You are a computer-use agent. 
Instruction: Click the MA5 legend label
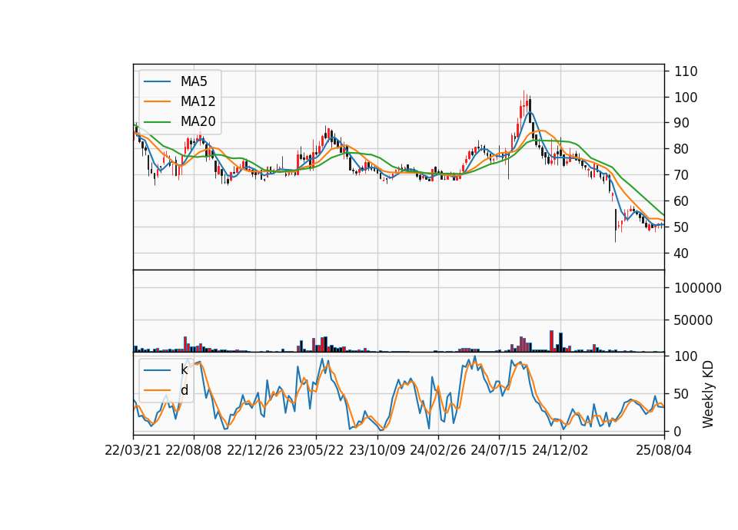(x=194, y=81)
